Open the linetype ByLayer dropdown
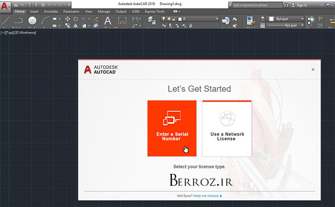Viewport: 335px width, 207px height. tap(302, 25)
